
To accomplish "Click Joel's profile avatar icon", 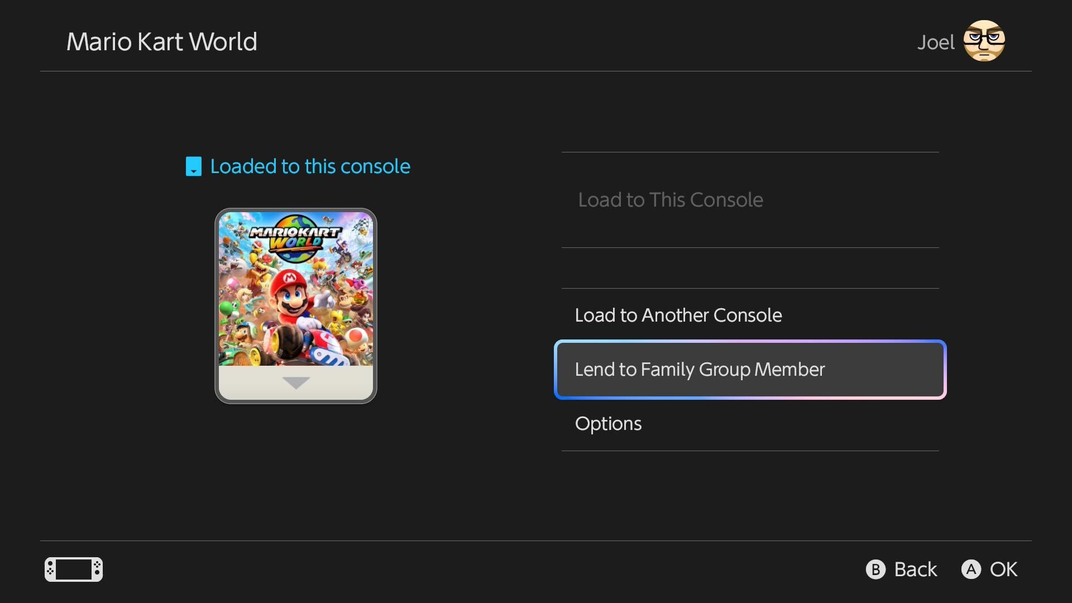I will click(984, 41).
